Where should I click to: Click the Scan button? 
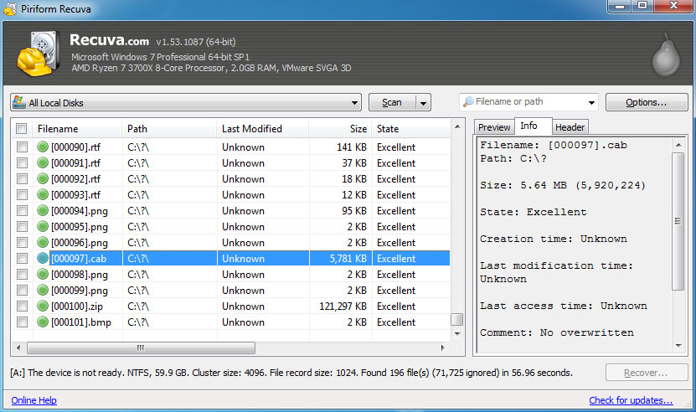point(392,102)
